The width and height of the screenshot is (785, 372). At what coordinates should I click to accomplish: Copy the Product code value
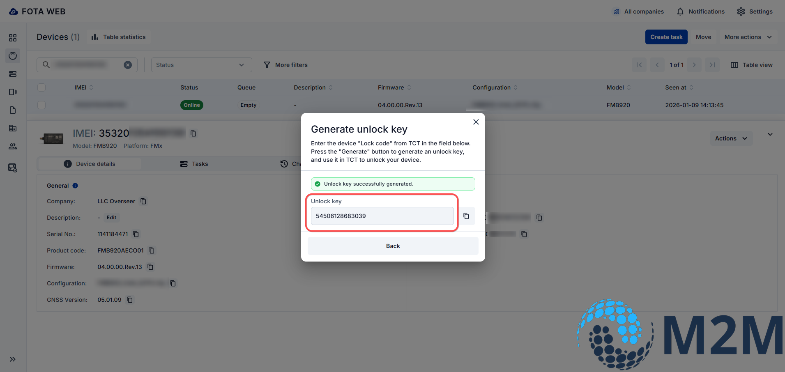[152, 250]
